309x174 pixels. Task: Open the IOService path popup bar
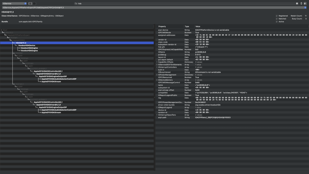(154, 7)
